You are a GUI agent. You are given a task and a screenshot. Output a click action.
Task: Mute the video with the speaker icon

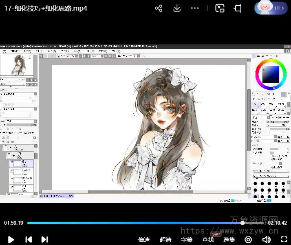[x=267, y=240]
